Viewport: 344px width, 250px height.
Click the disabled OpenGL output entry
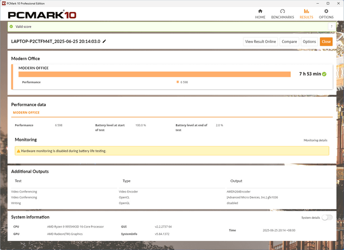click(232, 203)
